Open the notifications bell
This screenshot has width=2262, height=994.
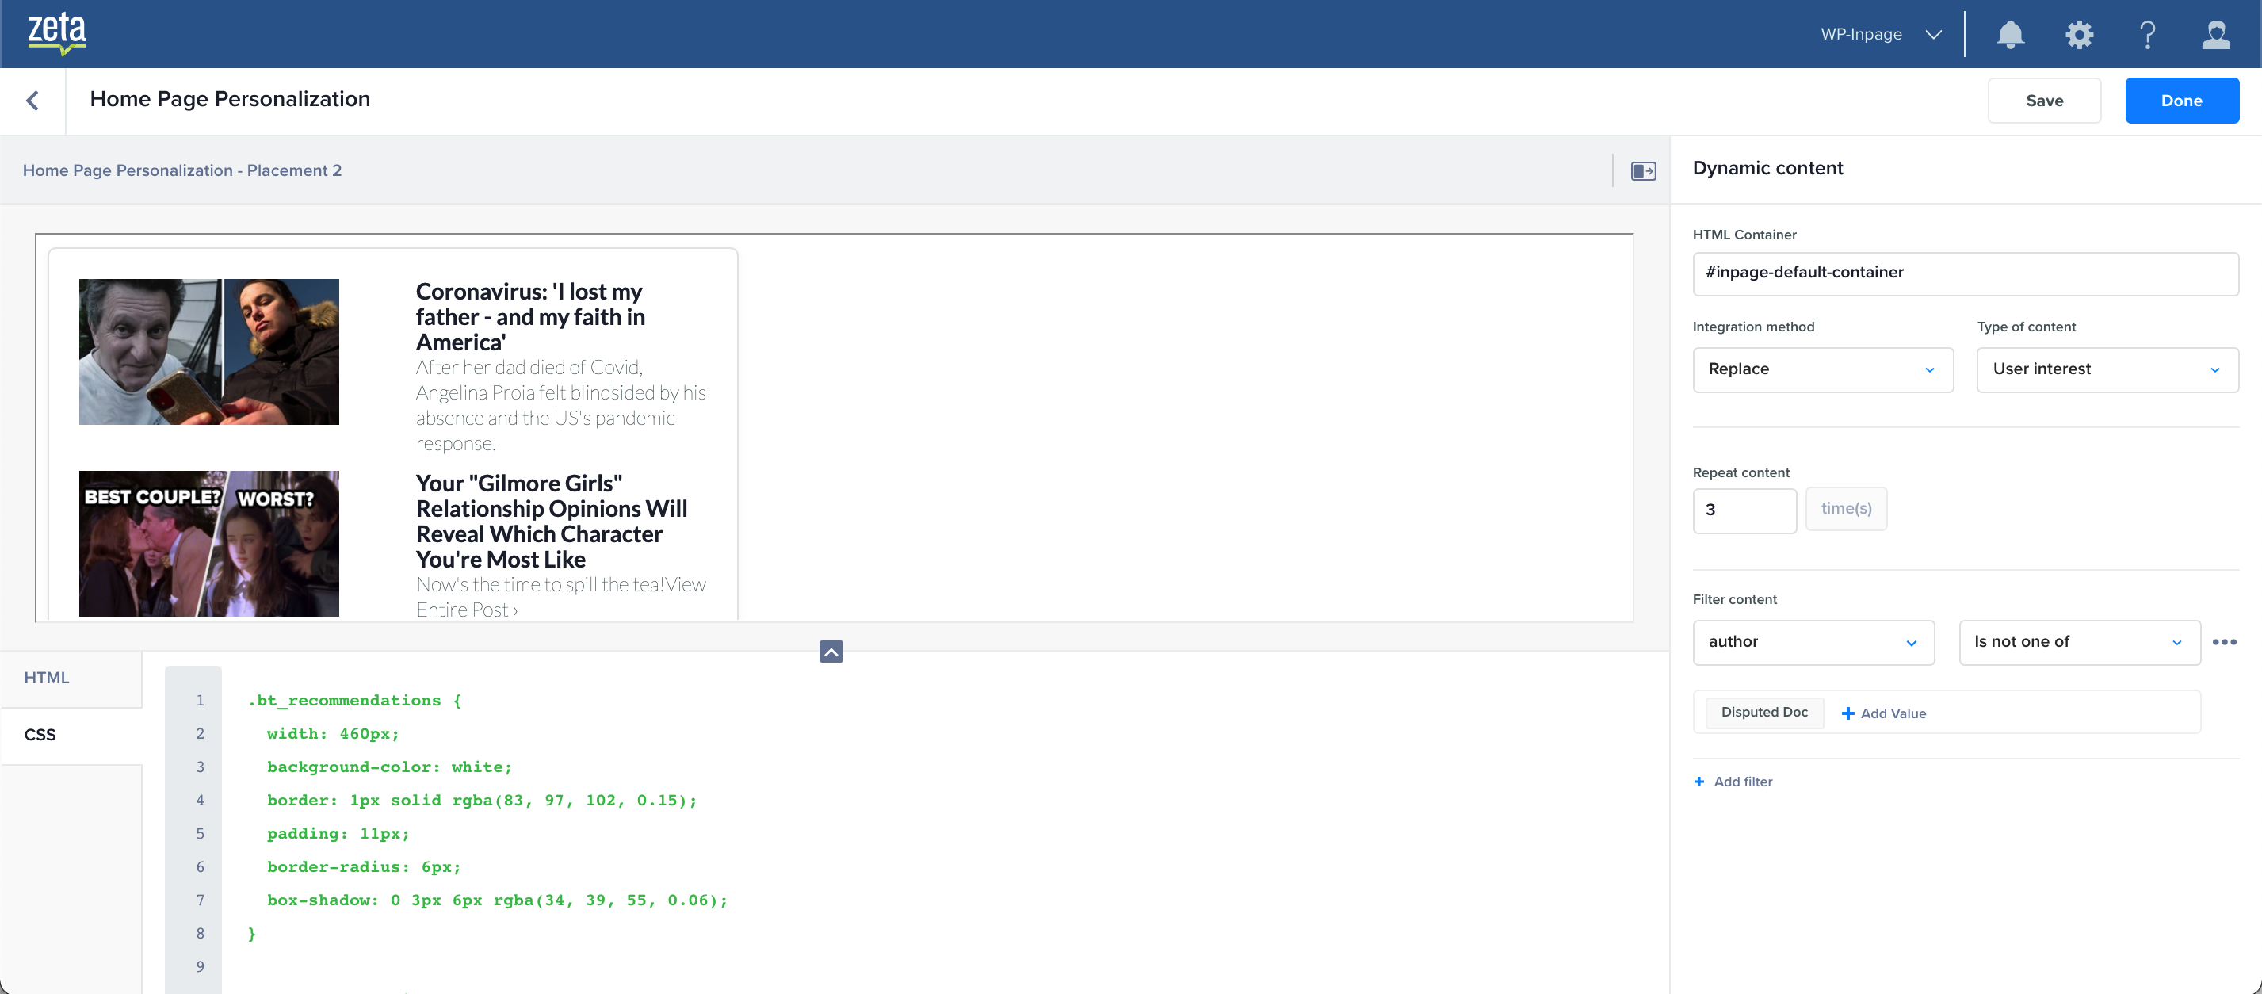(x=2010, y=34)
